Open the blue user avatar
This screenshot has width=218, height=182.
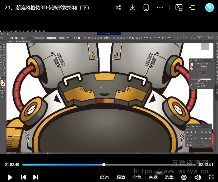coord(210,7)
